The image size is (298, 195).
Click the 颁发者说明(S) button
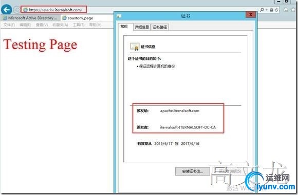pos(230,171)
